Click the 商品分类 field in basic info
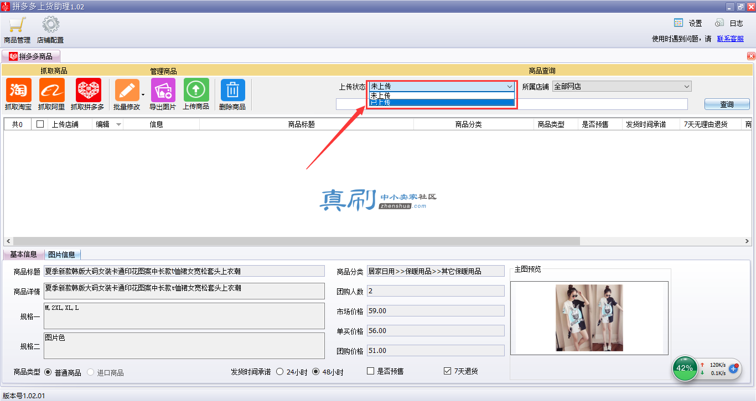 [436, 271]
